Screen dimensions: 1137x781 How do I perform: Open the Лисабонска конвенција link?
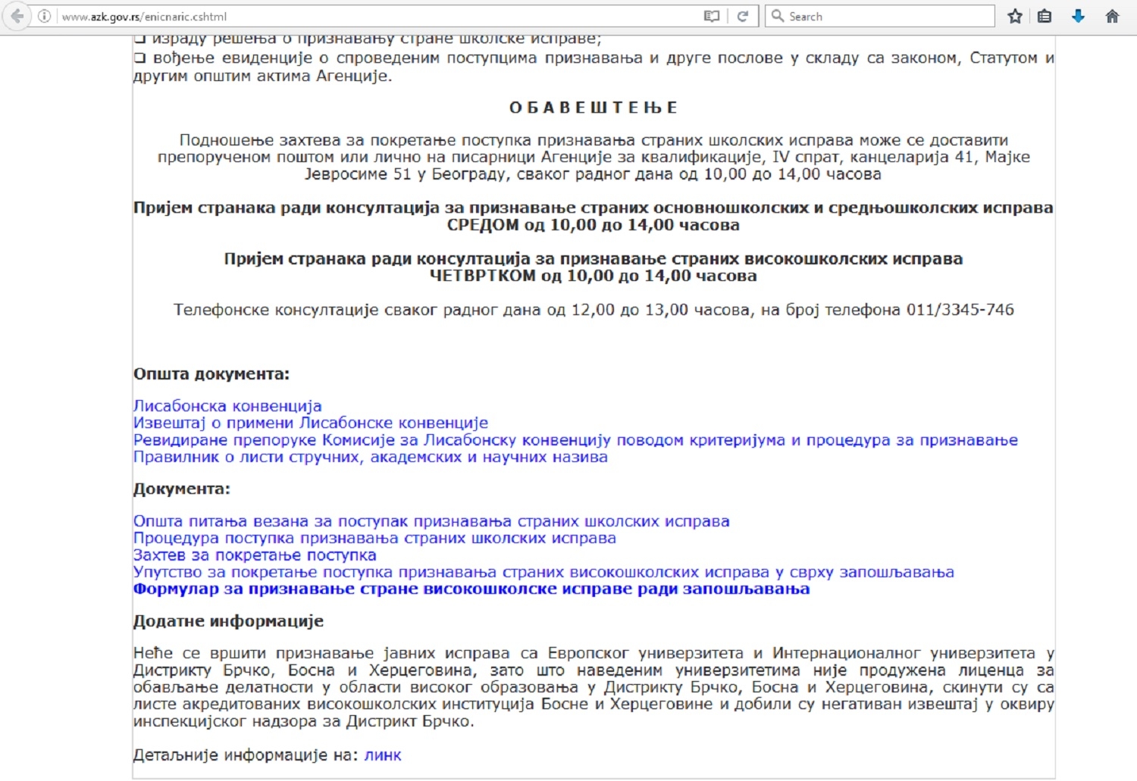pos(227,407)
